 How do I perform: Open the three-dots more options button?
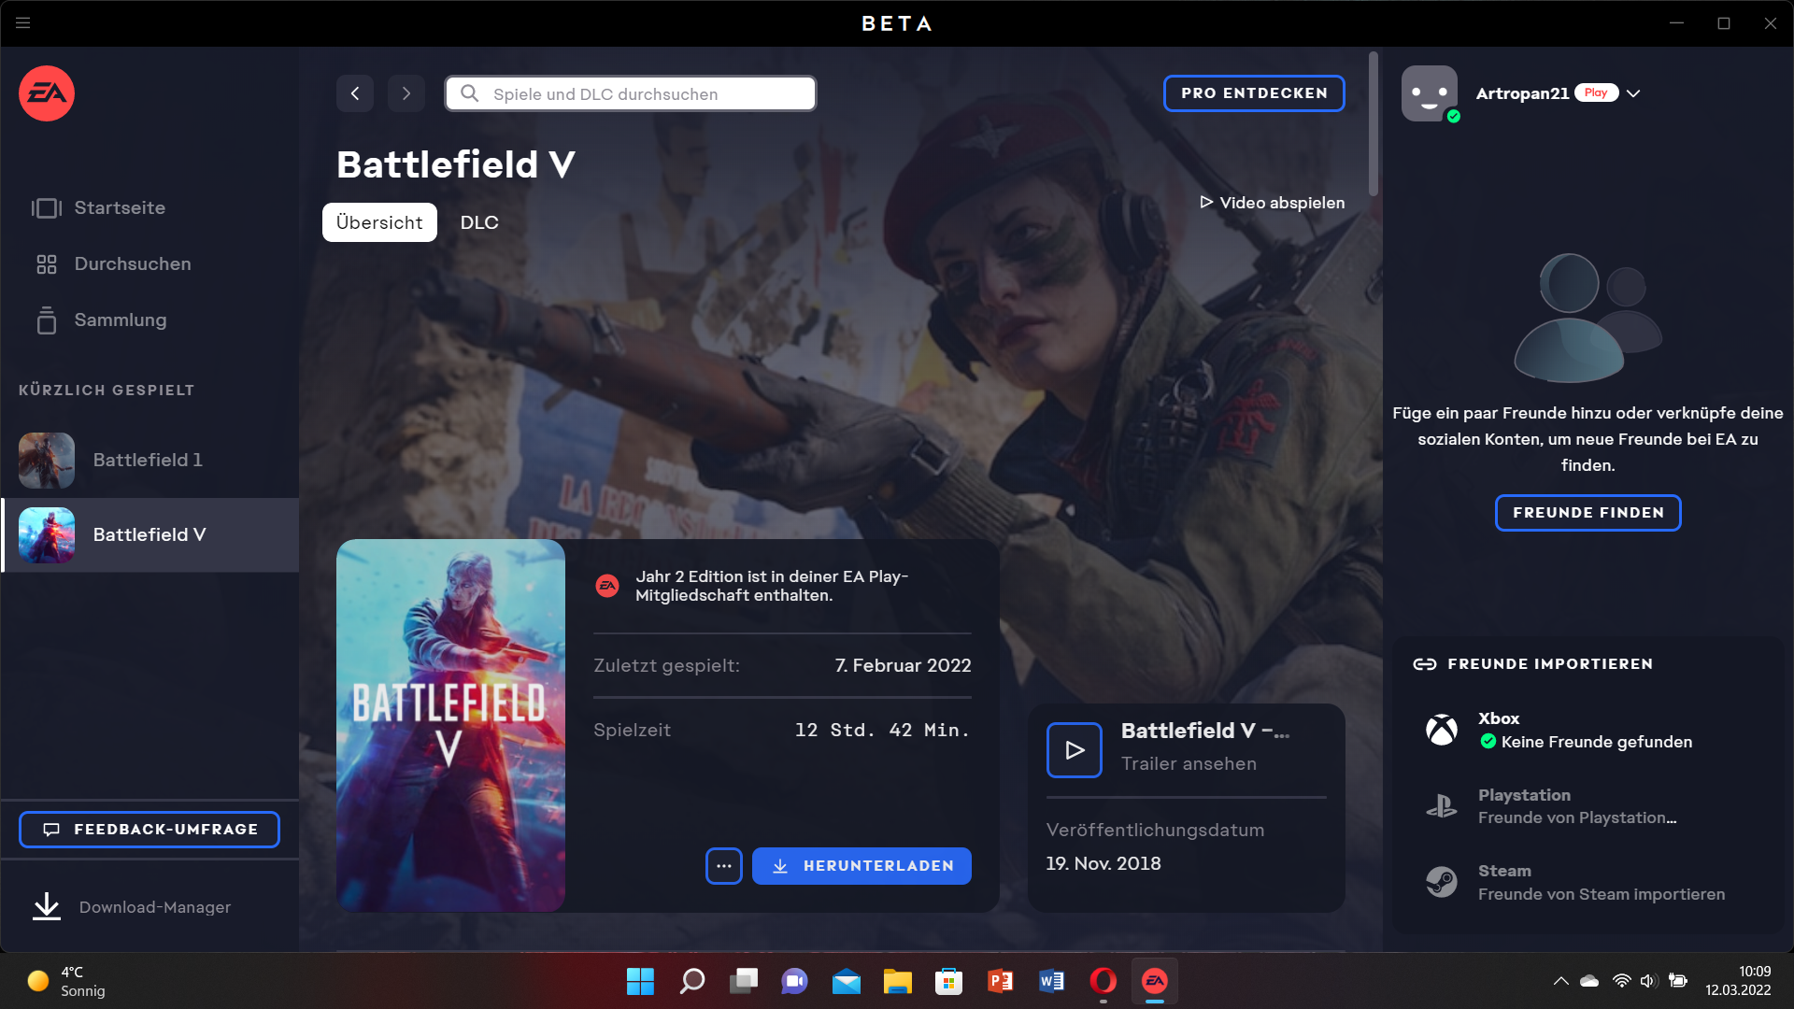pyautogui.click(x=724, y=866)
